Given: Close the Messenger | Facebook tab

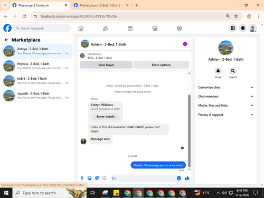Looking at the screenshot, I should pyautogui.click(x=66, y=5).
